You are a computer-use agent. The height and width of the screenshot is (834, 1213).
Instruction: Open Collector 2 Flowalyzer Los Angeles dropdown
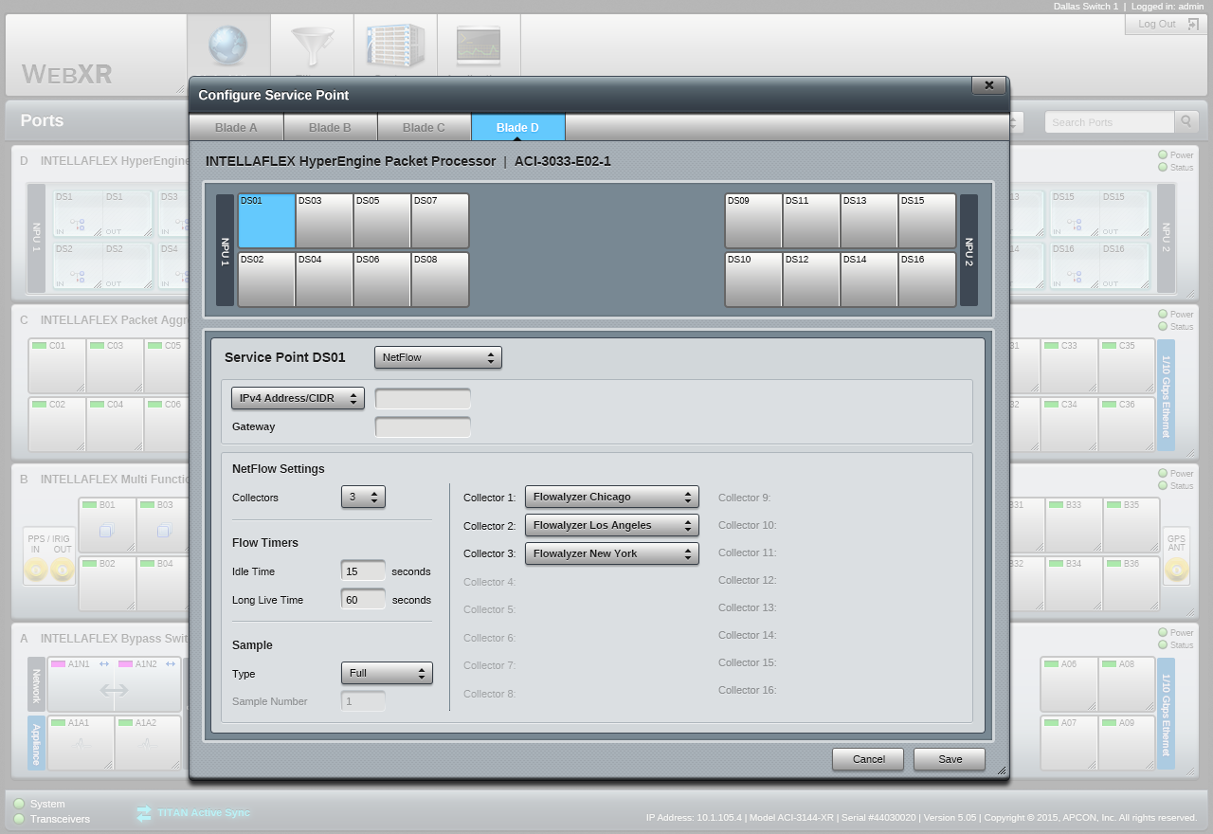[x=611, y=525]
